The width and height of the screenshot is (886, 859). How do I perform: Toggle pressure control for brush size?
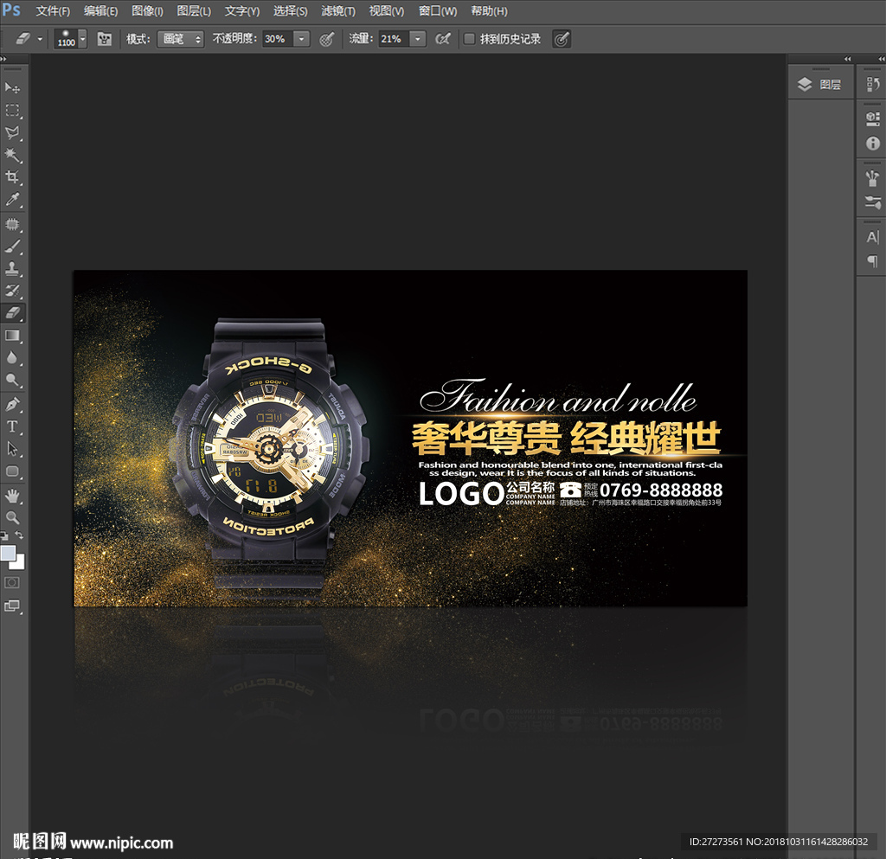pos(562,39)
